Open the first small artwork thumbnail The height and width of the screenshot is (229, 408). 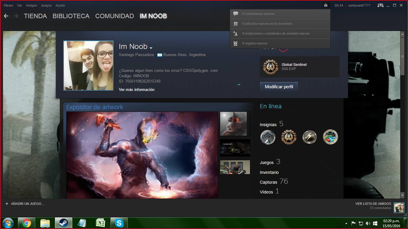pos(235,124)
